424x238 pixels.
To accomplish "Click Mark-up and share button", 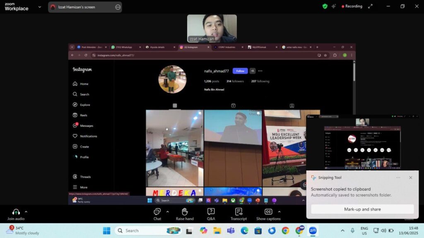I will coord(362,209).
